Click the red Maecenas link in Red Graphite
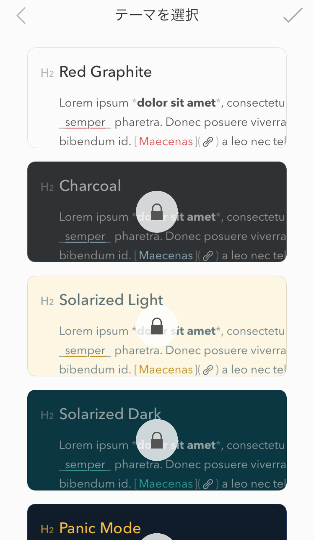This screenshot has height=540, width=314. point(166,141)
